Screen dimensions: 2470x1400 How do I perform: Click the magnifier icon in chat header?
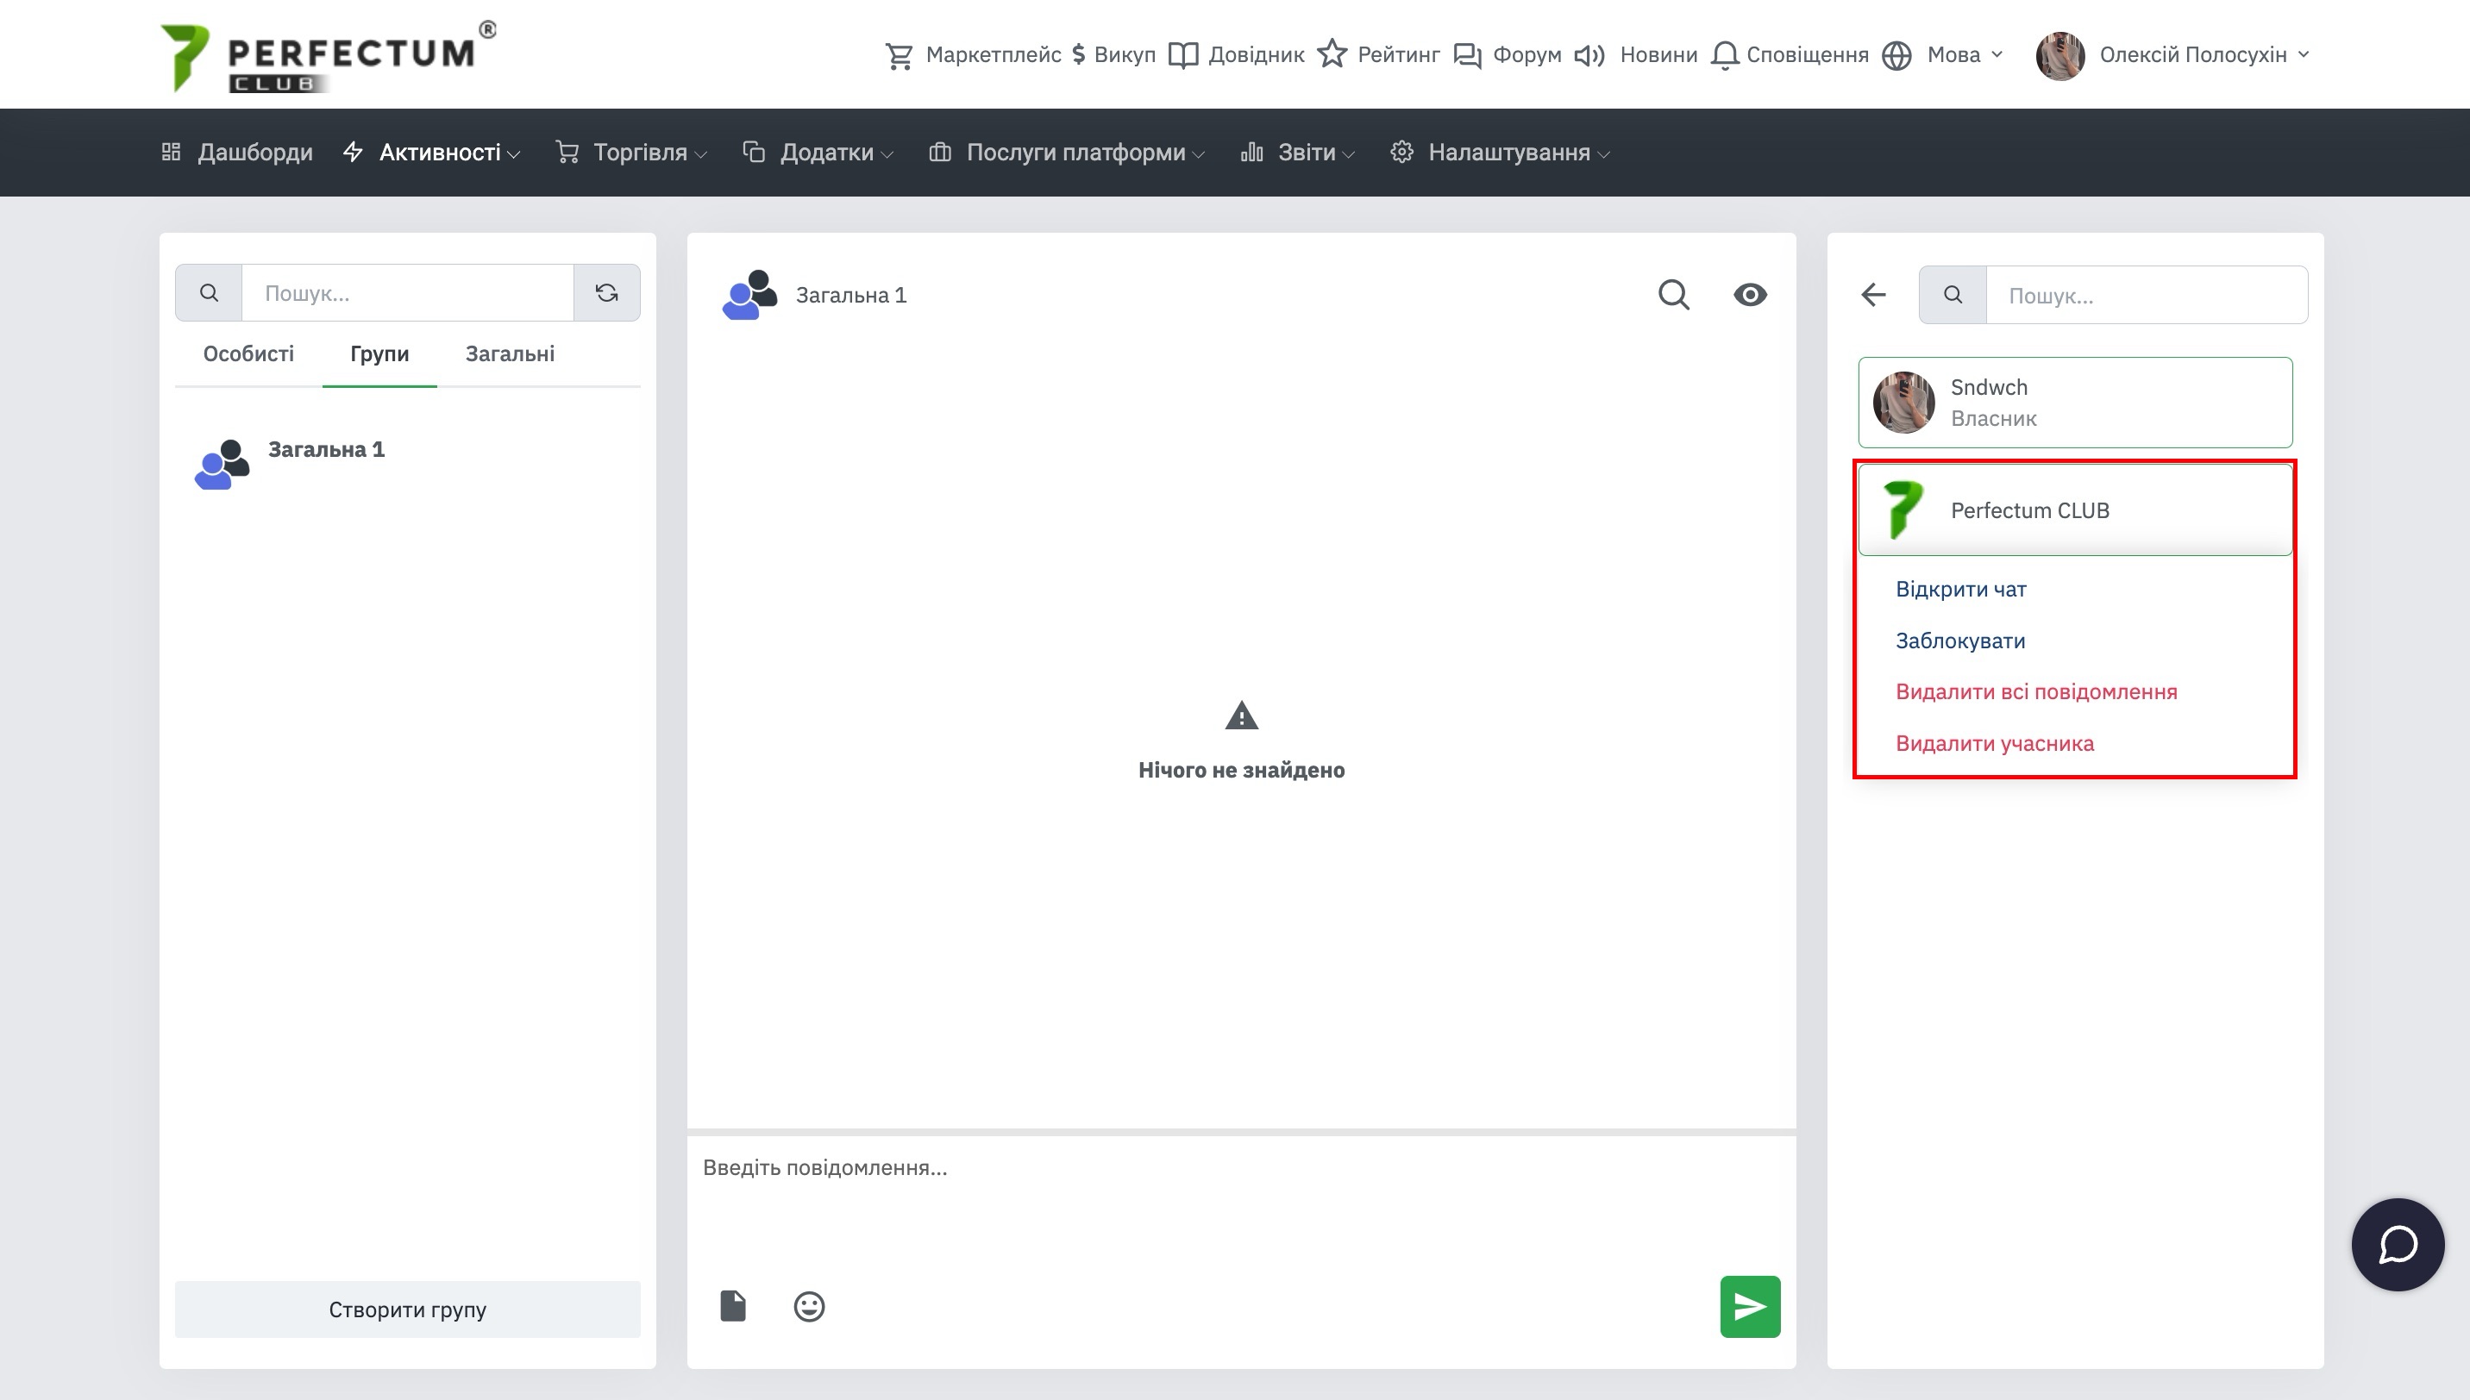pos(1674,294)
